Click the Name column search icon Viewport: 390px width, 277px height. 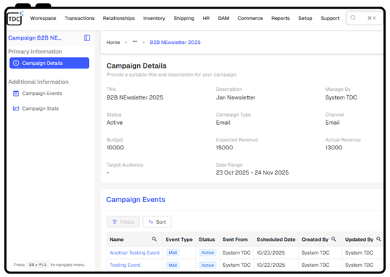[x=155, y=239]
